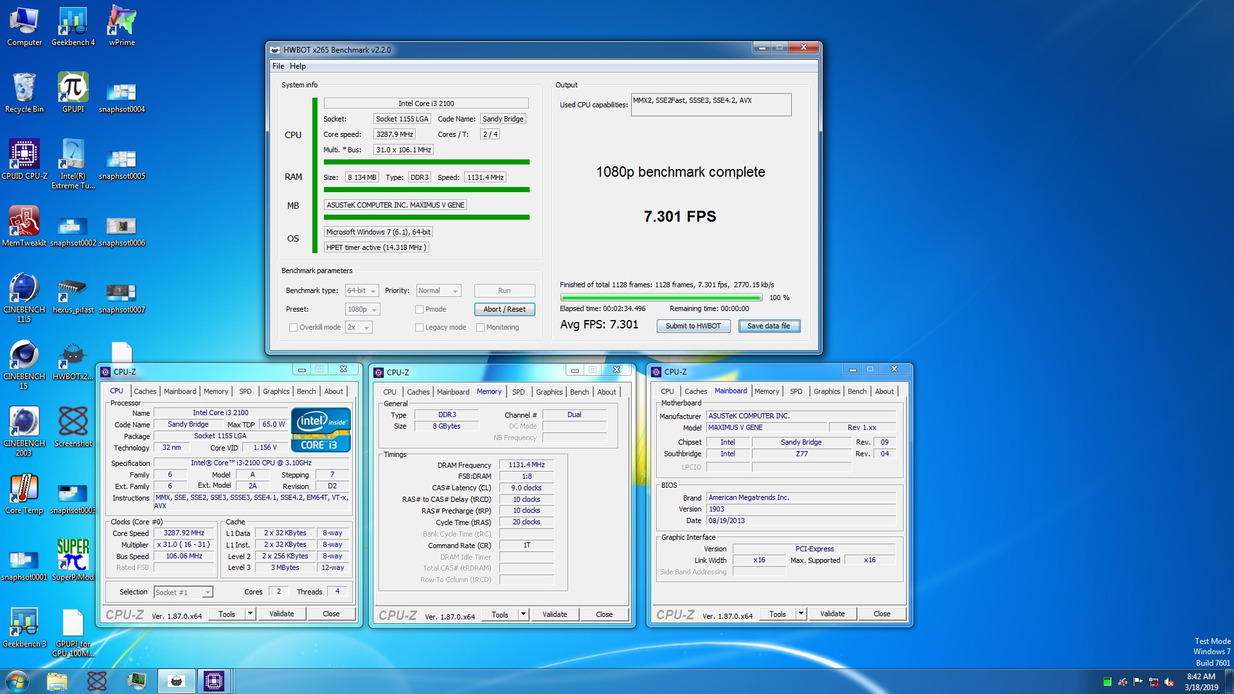Launch CINEBENCH 11.5 desktop shortcut
Screen dimensions: 1234x694
coord(24,298)
